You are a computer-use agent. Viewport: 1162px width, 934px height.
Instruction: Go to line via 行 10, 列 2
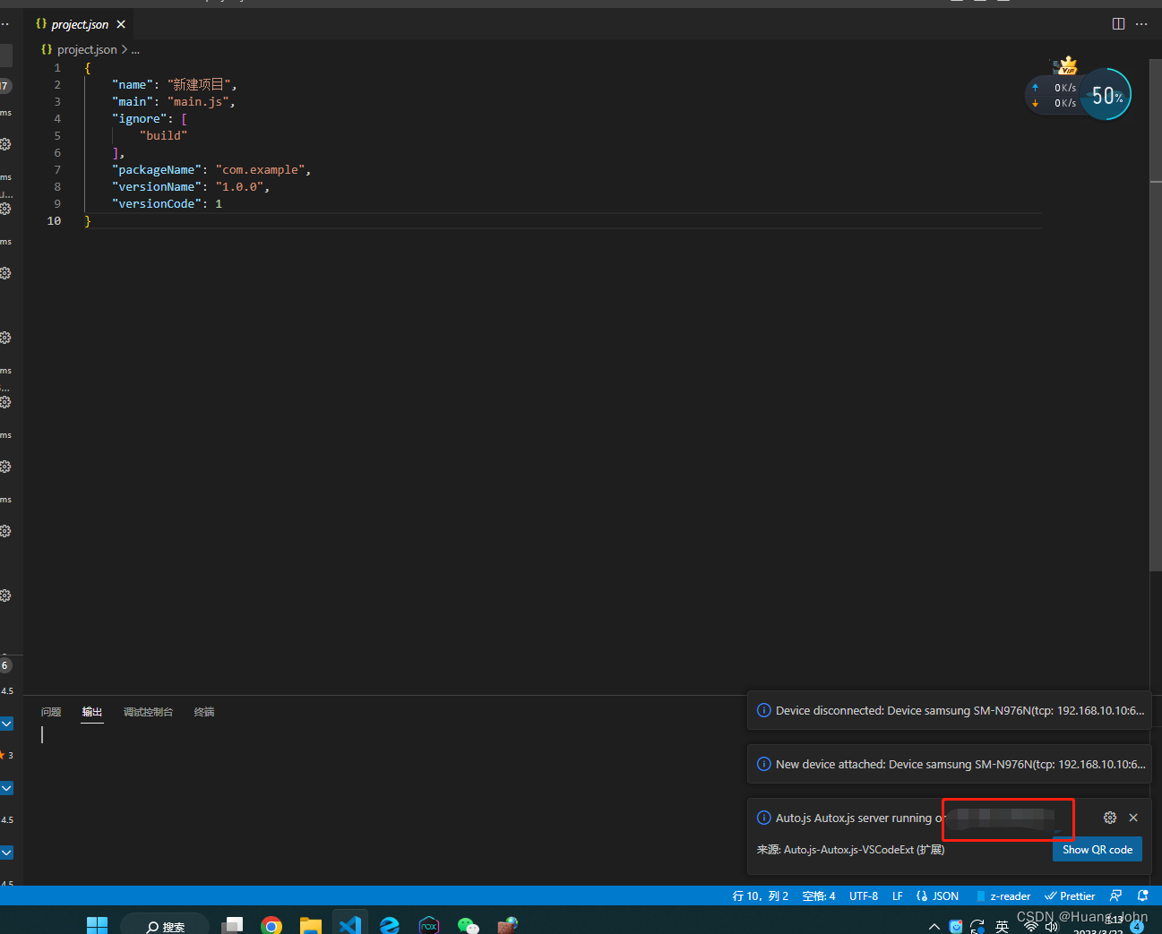tap(761, 896)
